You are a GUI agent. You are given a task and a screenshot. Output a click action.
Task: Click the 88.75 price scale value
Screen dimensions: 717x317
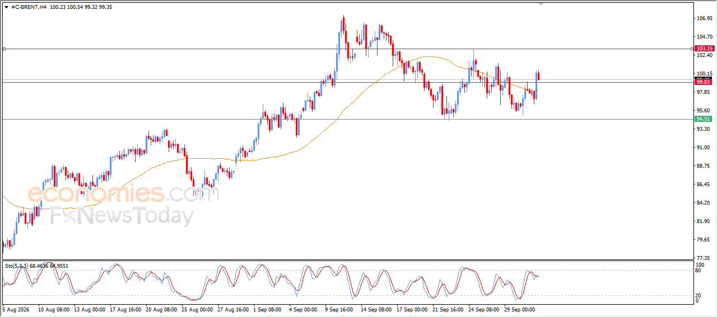point(704,166)
